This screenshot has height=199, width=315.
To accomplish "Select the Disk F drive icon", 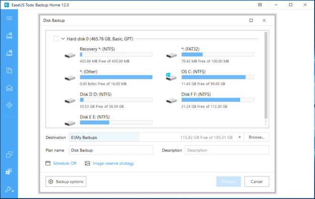I will [x=171, y=101].
